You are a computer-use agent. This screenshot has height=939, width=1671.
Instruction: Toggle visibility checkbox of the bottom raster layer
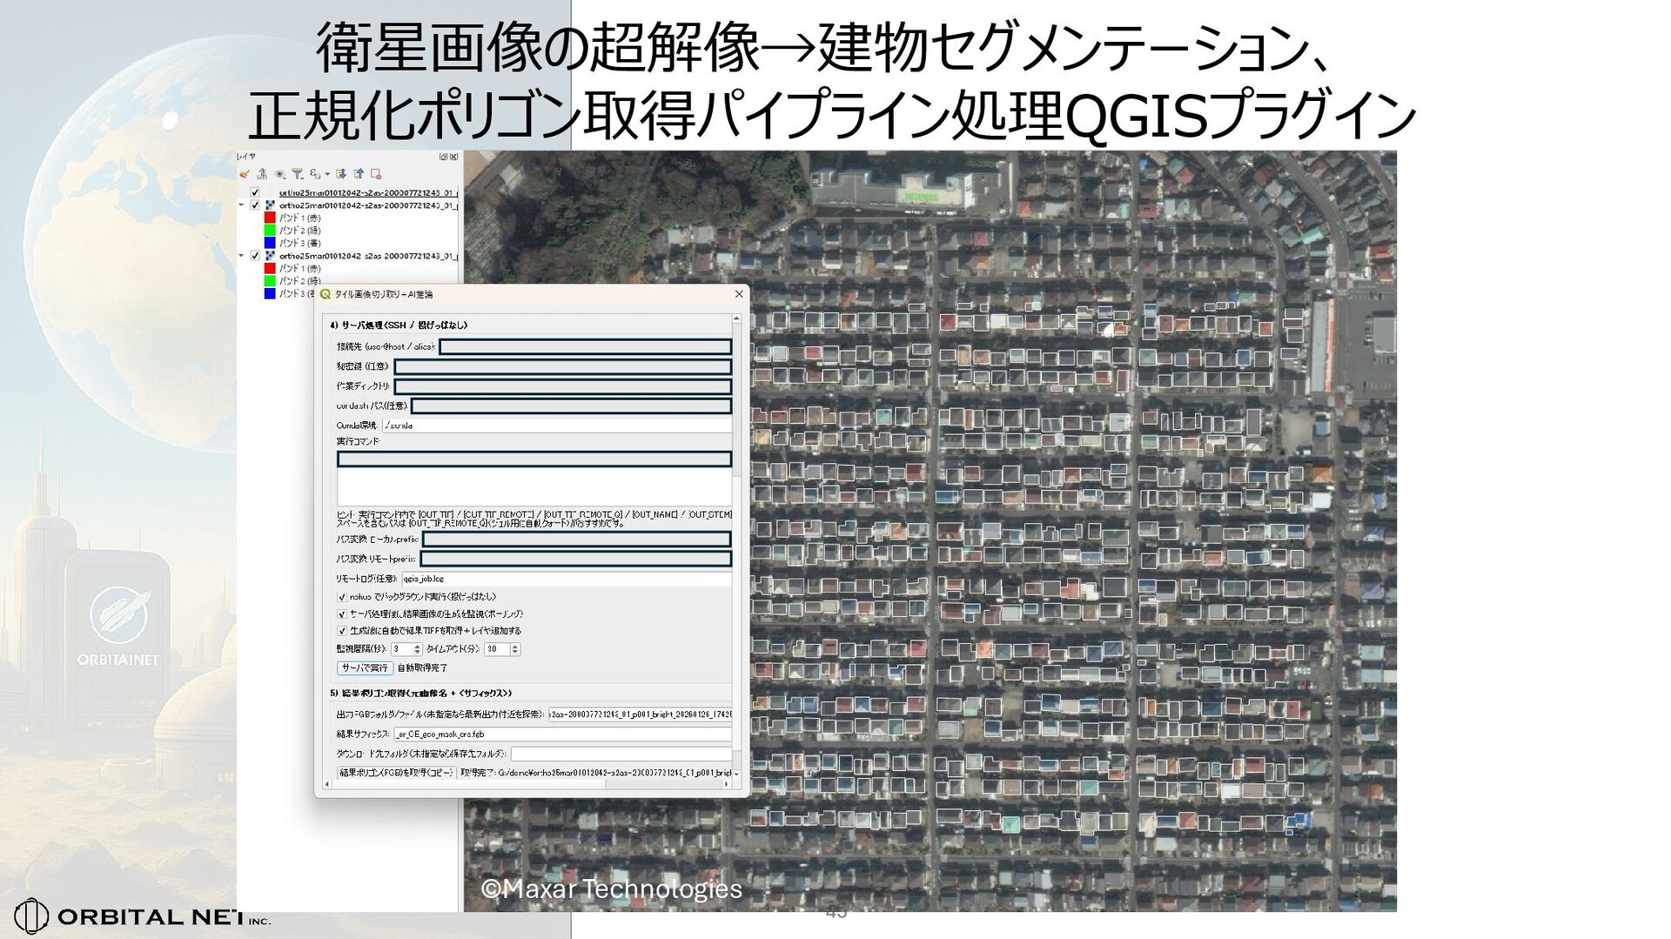(255, 256)
